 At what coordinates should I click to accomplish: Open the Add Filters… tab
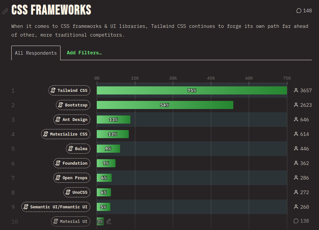point(84,53)
